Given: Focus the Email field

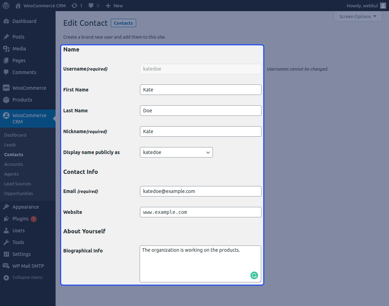Looking at the screenshot, I should (x=201, y=191).
